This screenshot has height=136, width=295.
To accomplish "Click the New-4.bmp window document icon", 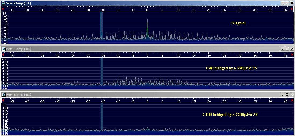I will [4, 49].
